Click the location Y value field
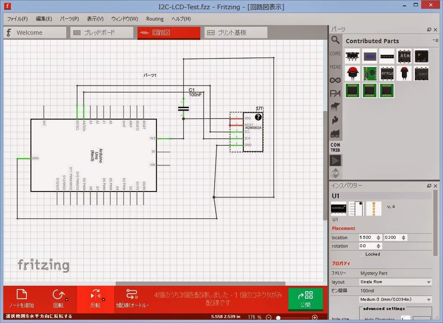 pos(392,238)
